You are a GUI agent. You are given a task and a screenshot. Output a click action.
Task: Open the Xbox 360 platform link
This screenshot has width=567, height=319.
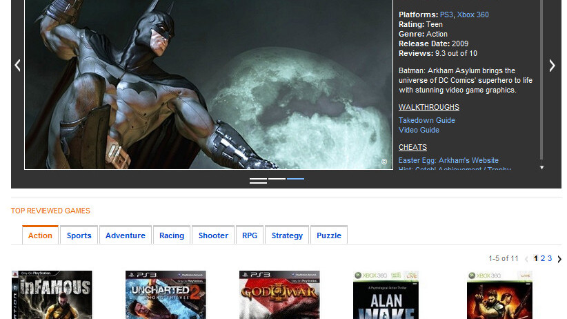pos(473,14)
